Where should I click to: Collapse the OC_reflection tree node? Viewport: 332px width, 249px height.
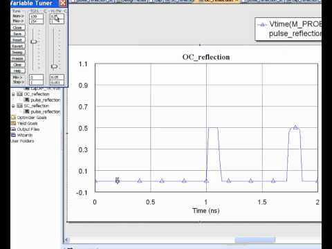[13, 94]
